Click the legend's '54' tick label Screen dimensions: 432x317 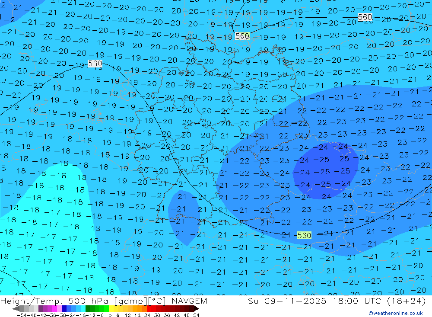[196, 315]
